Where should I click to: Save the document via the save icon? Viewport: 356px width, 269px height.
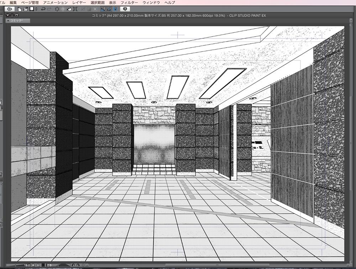(31, 9)
